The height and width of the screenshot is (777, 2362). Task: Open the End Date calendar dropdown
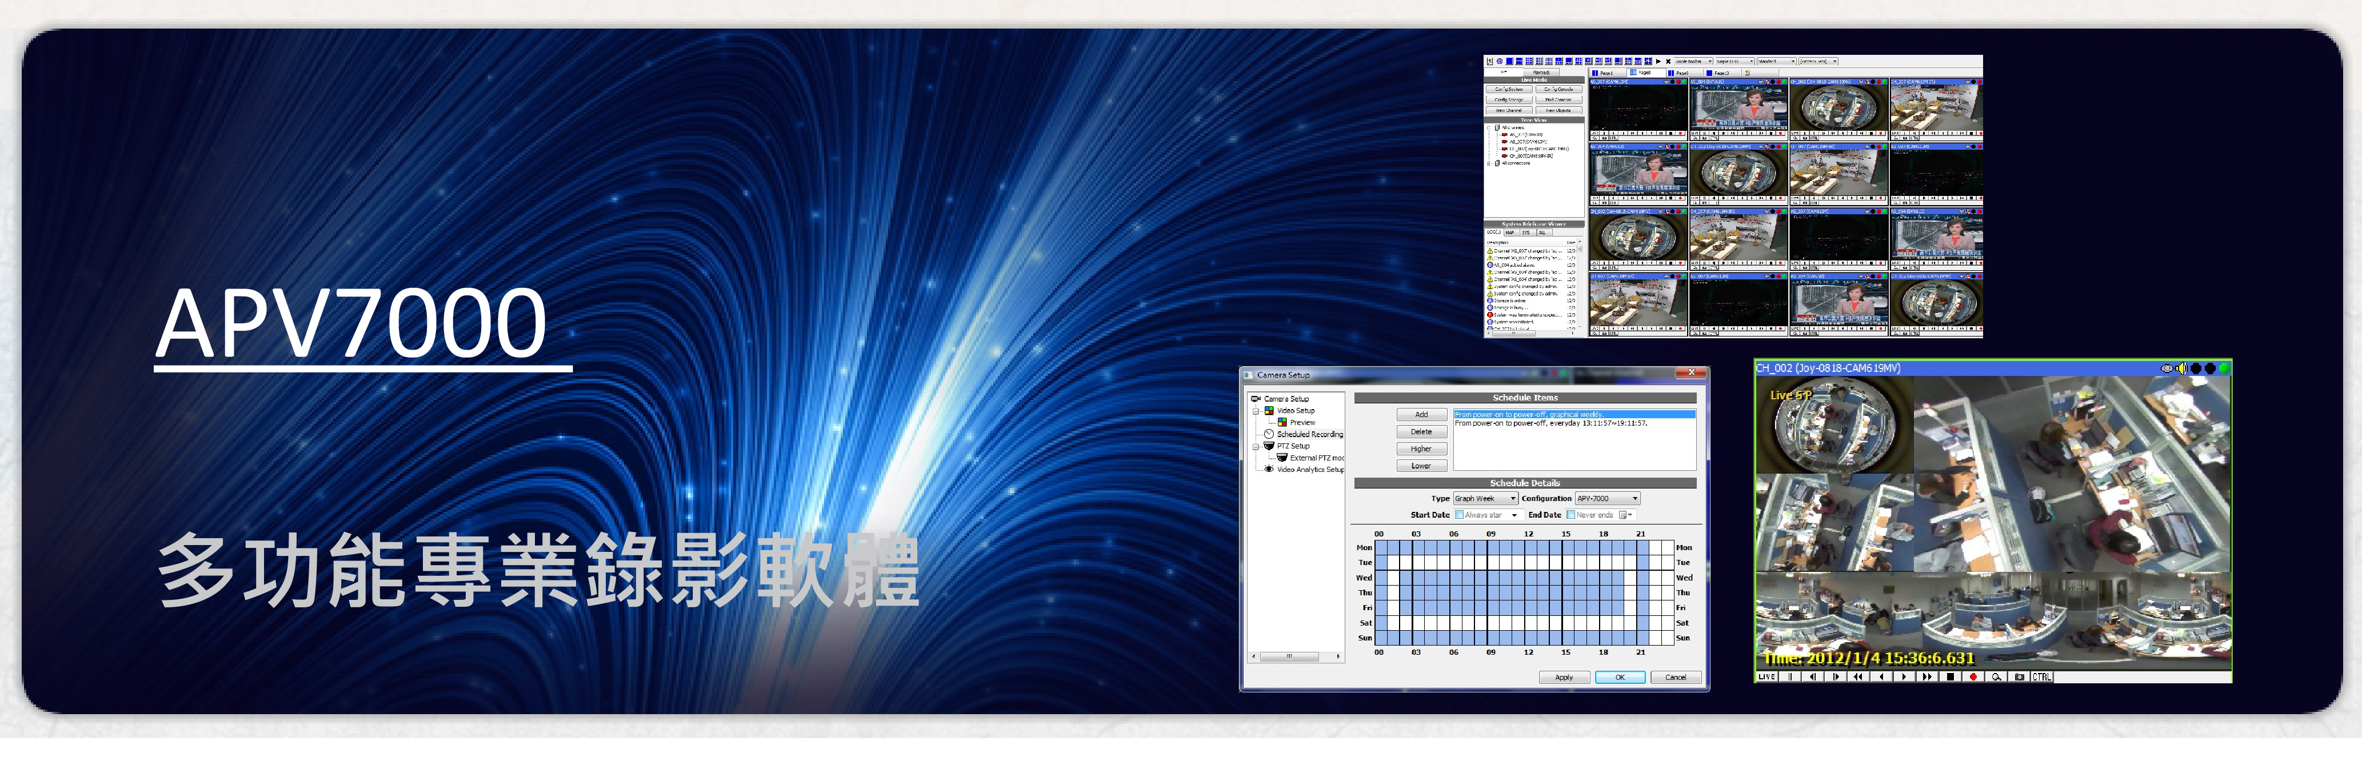[1626, 515]
